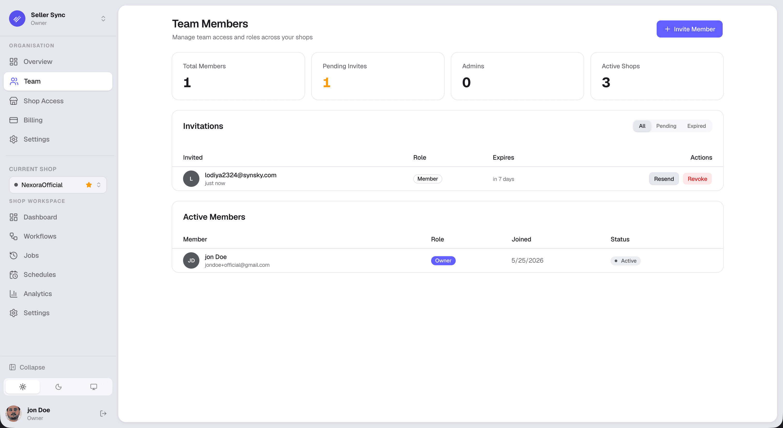Viewport: 783px width, 428px height.
Task: Click the L avatar in Invitations
Action: pos(191,179)
